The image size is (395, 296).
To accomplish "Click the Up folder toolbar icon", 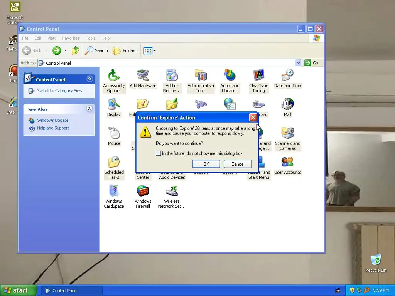I will click(75, 50).
